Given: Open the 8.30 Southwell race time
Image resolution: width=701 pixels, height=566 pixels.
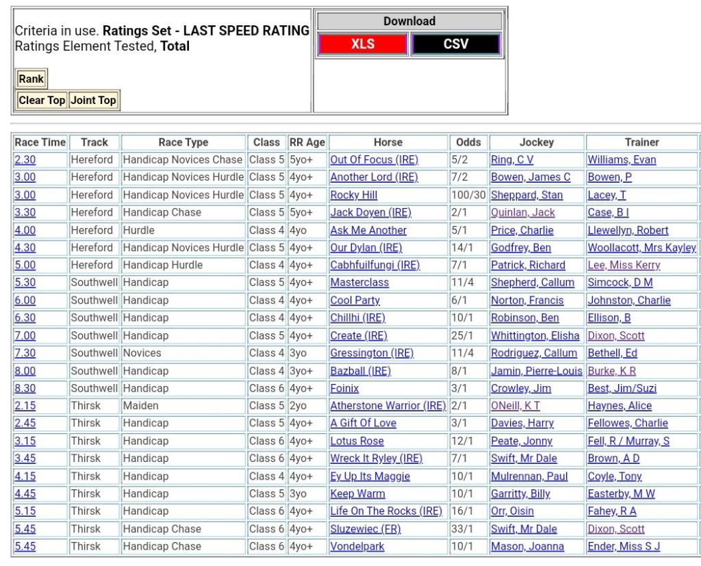Looking at the screenshot, I should 25,389.
